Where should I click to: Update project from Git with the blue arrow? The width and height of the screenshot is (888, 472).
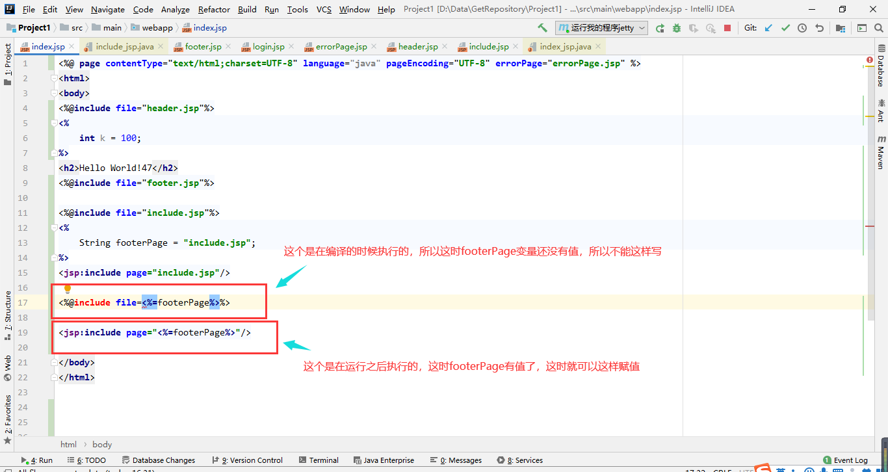tap(768, 27)
